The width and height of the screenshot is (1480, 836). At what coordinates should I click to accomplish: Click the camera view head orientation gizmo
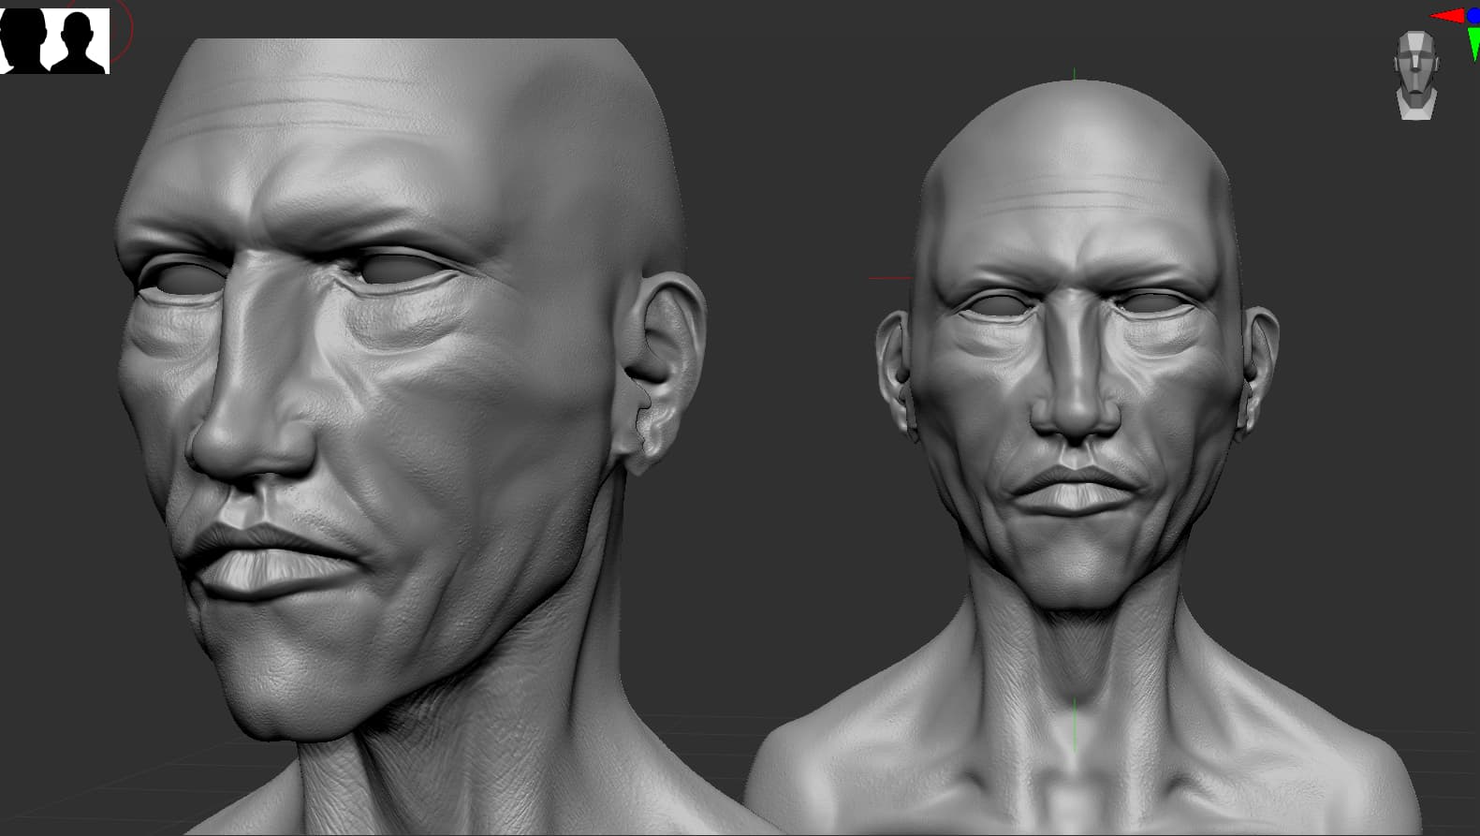click(x=1416, y=75)
